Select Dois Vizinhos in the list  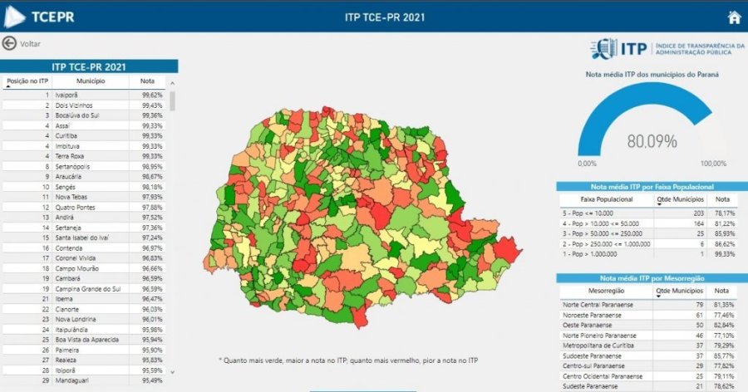83,105
